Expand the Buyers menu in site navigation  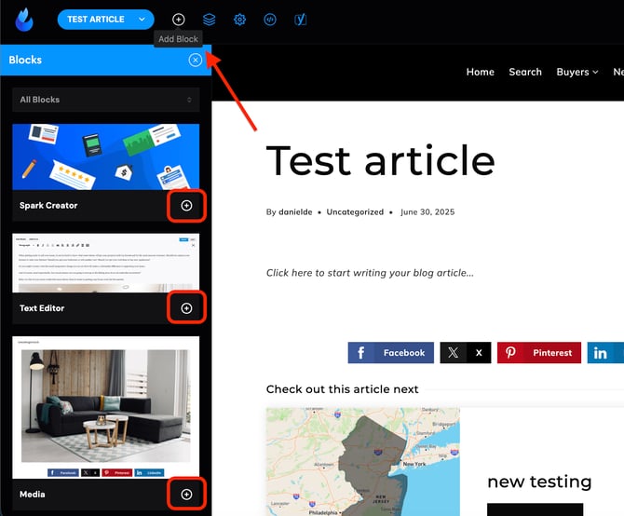[577, 72]
